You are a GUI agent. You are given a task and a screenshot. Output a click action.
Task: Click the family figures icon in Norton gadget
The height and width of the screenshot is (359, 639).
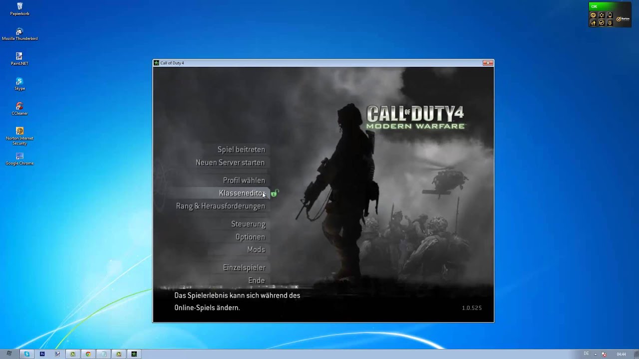(593, 23)
